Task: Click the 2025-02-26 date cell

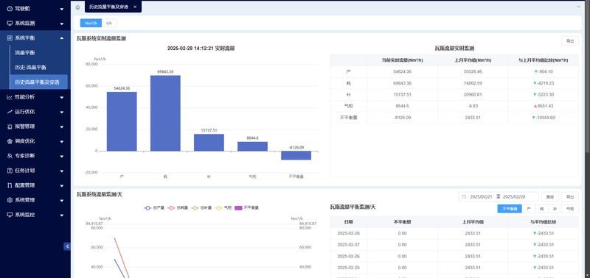Action: [348, 257]
